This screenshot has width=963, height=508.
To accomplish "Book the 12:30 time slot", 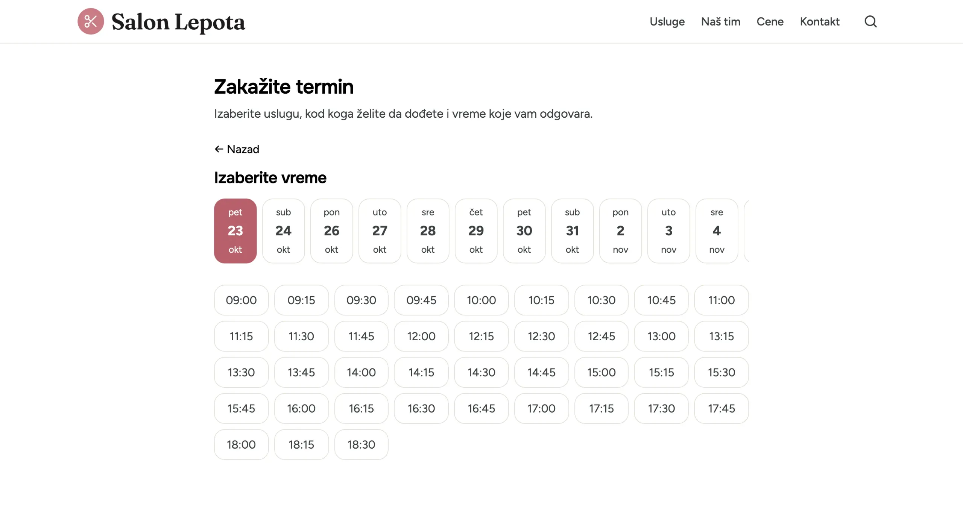I will coord(541,336).
